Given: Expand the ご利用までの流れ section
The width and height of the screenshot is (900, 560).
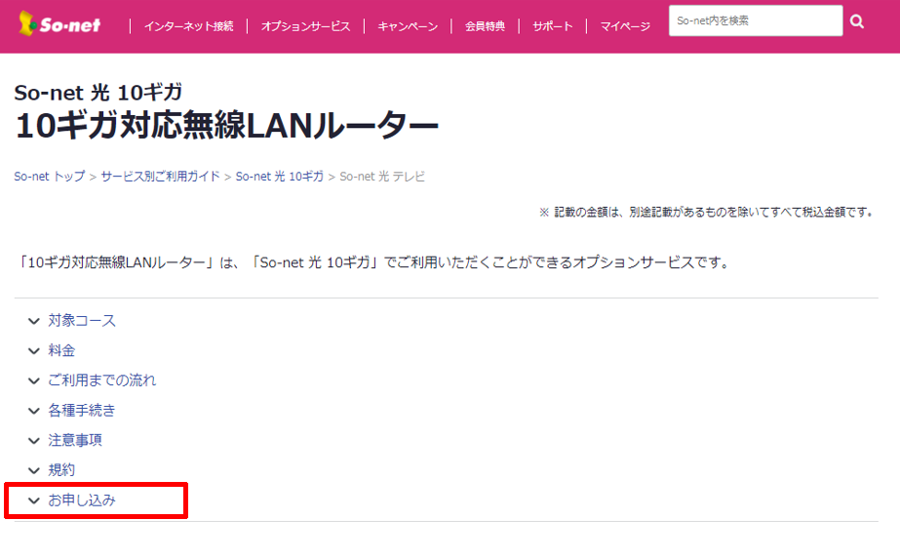Looking at the screenshot, I should 101,380.
